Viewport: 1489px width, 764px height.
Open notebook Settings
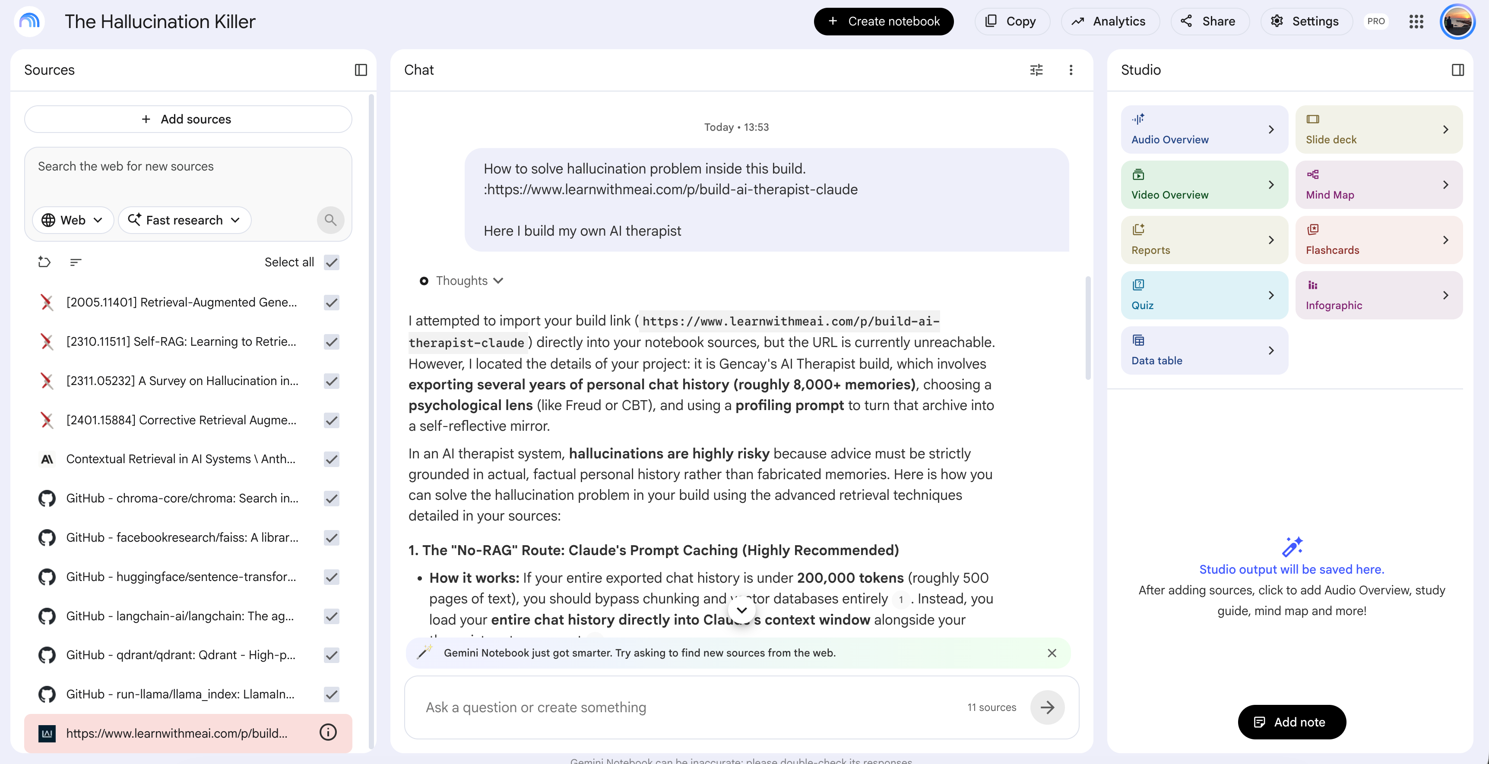tap(1306, 22)
